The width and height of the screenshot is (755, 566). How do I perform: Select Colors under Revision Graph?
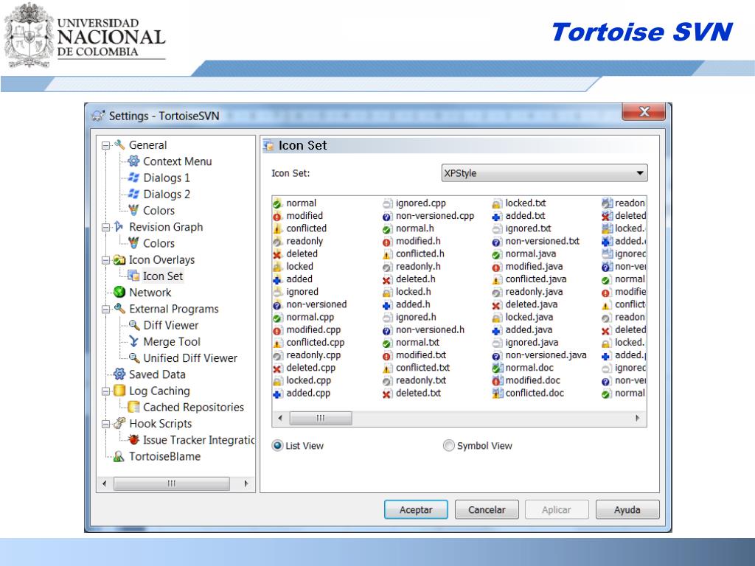click(159, 243)
